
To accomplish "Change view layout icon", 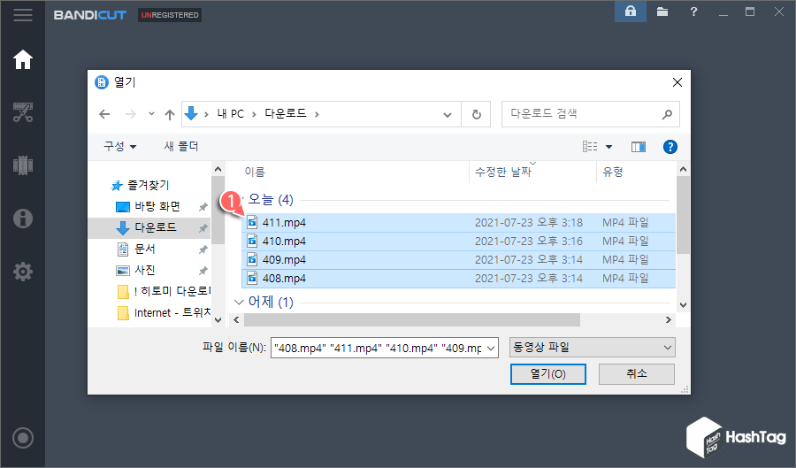I will point(590,147).
